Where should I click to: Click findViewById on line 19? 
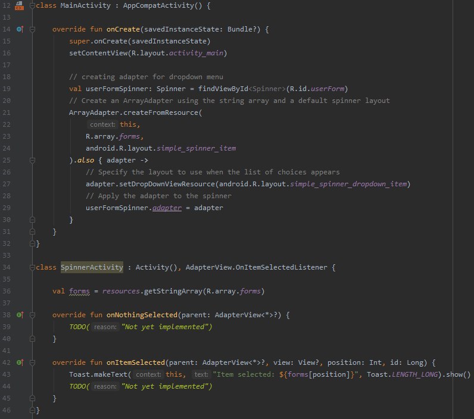click(223, 89)
